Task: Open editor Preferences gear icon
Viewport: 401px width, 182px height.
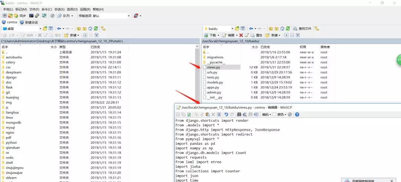Action: tap(290, 114)
